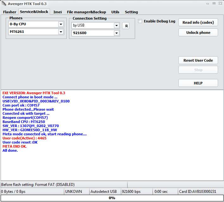Click the 921600 combo box text
This screenshot has height=202, width=224.
(x=80, y=33)
